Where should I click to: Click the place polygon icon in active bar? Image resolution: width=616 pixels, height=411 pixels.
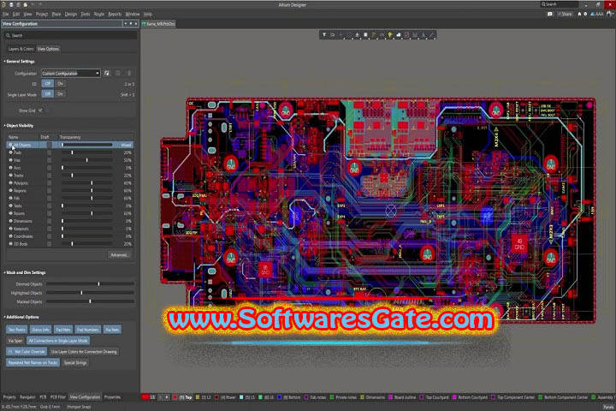click(x=399, y=35)
